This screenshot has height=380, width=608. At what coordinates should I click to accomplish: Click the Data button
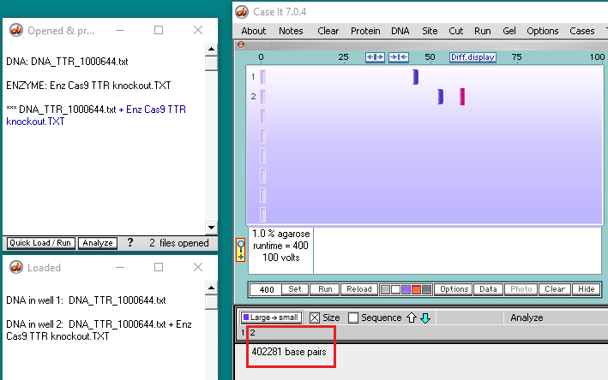coord(488,289)
